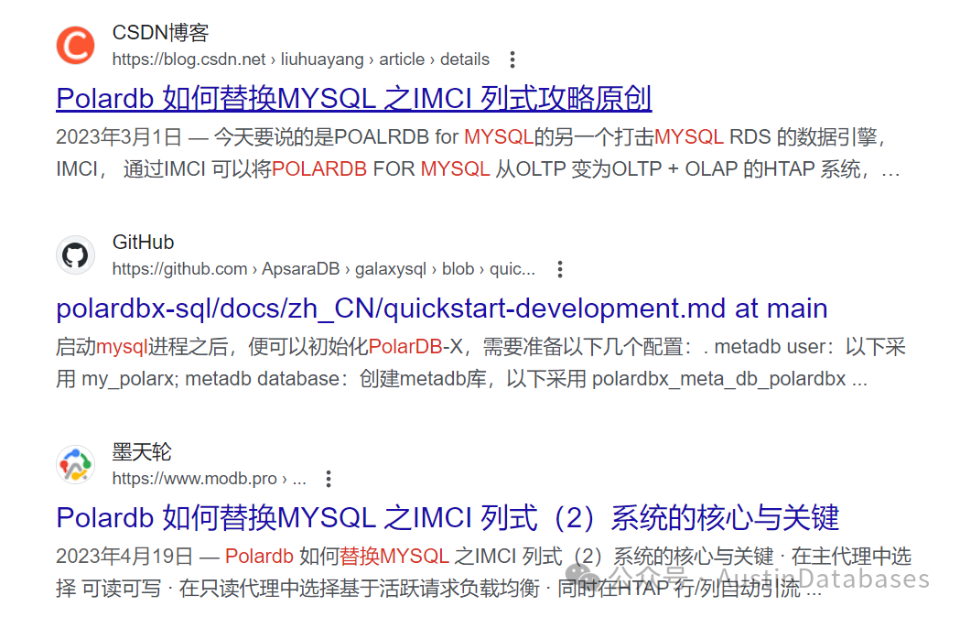Open three-dot menu for CSDN result

click(512, 60)
